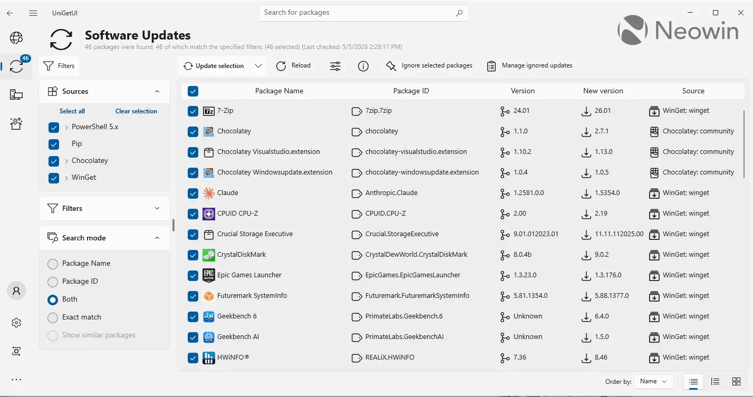Image resolution: width=753 pixels, height=397 pixels.
Task: Expand the WinGet source tree arrow
Action: (x=66, y=178)
